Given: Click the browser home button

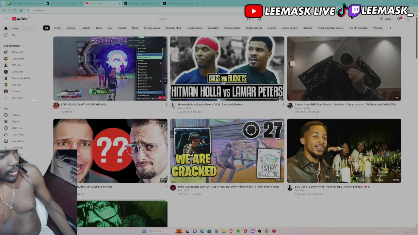Looking at the screenshot, I should [x=21, y=10].
